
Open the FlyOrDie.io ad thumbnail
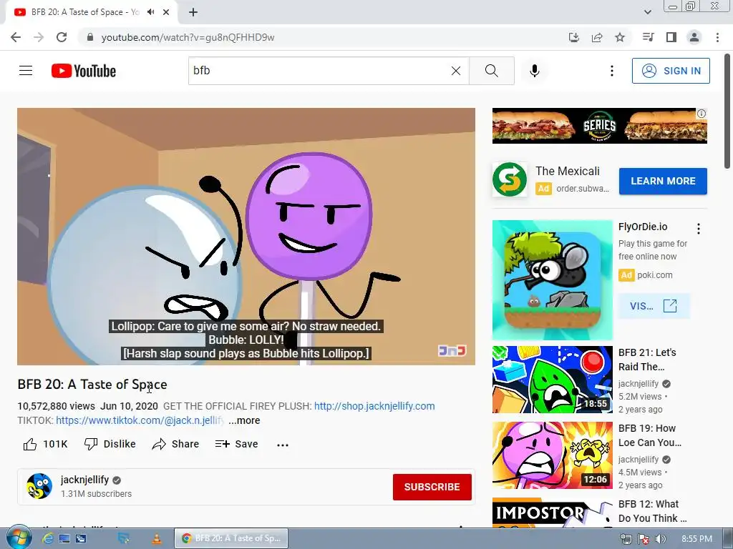point(552,280)
